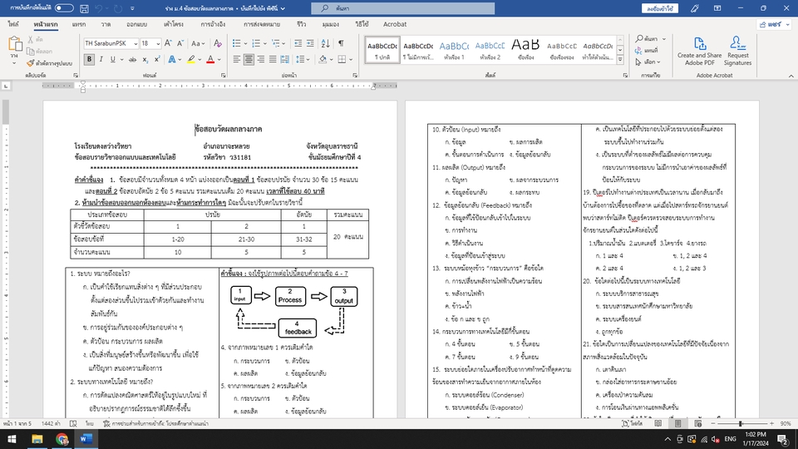Open the Font dialog launcher
The image size is (798, 449).
point(224,76)
